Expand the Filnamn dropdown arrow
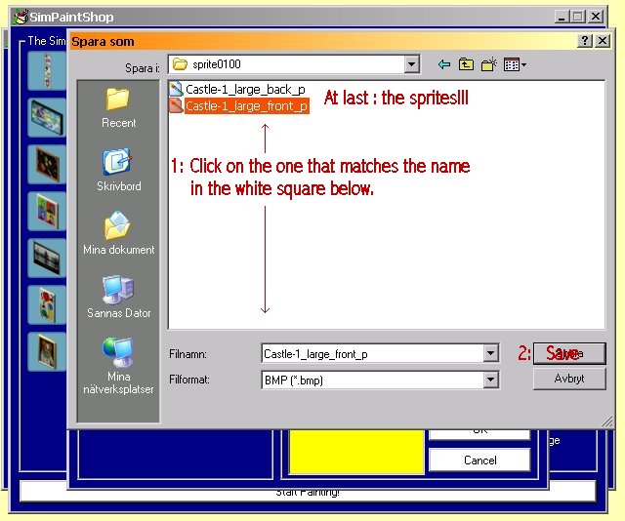The height and width of the screenshot is (521, 625). tap(490, 353)
